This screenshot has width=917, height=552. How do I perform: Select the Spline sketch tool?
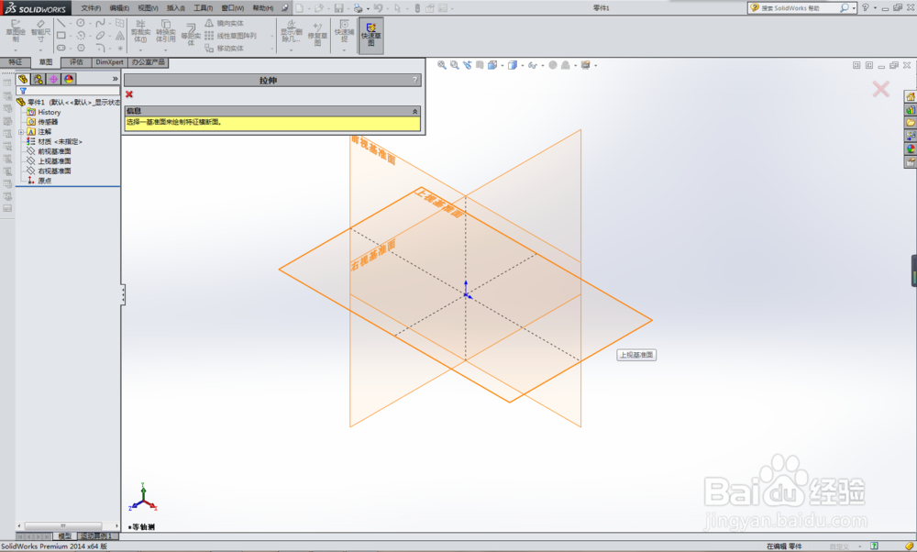(x=100, y=23)
